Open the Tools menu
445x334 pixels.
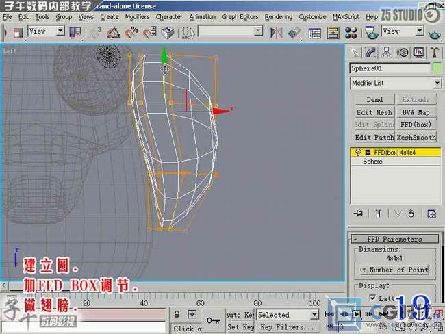pyautogui.click(x=42, y=17)
